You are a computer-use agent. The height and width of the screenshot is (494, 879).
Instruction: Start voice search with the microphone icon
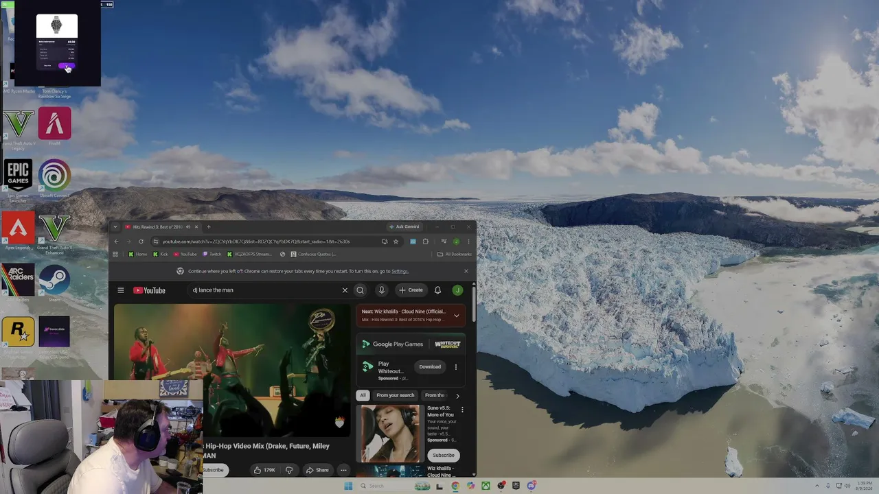[382, 290]
